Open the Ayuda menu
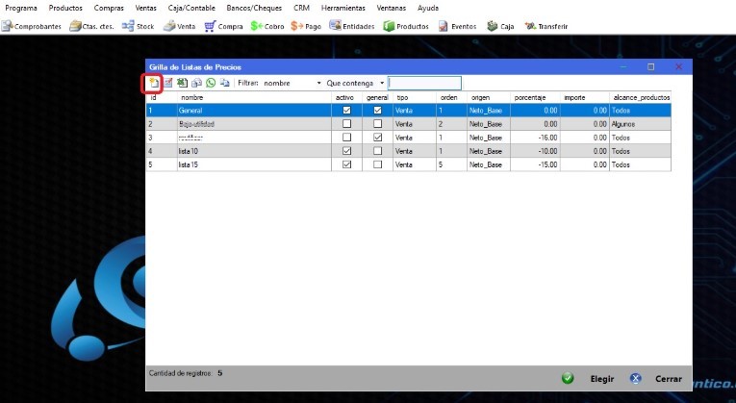The image size is (736, 403). tap(428, 8)
